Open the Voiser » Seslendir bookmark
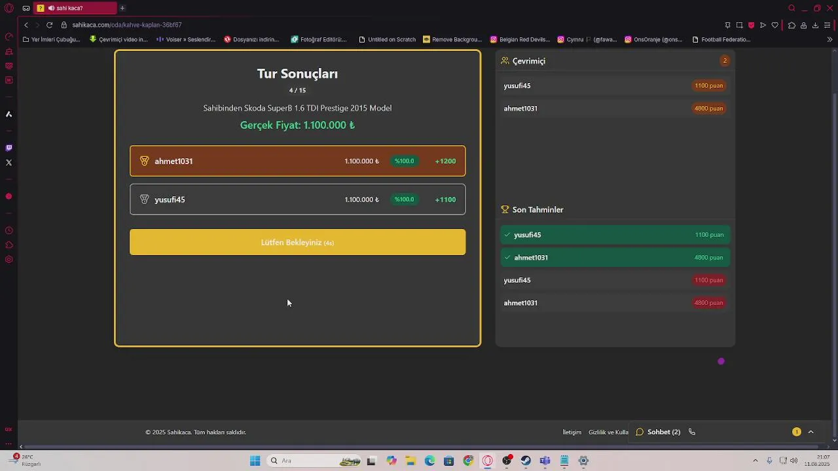The image size is (838, 471). click(186, 39)
